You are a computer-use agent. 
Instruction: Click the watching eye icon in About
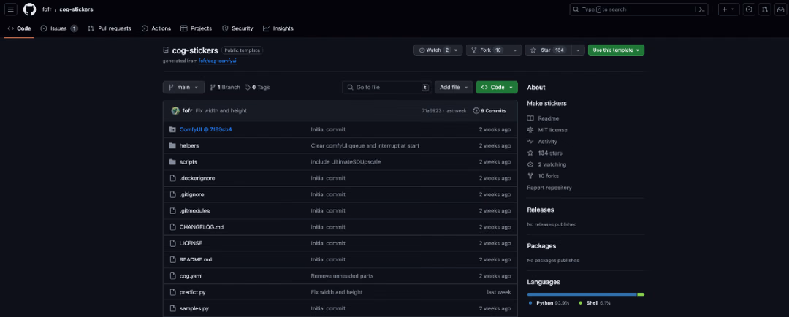530,164
